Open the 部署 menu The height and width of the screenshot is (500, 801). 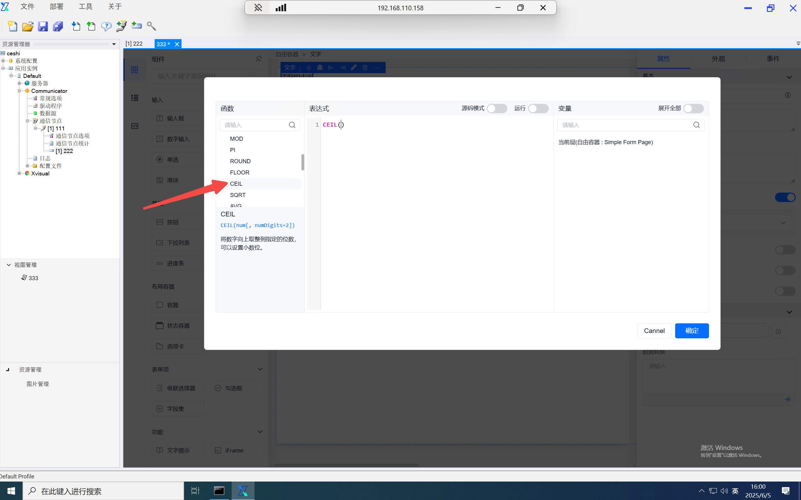[x=57, y=7]
